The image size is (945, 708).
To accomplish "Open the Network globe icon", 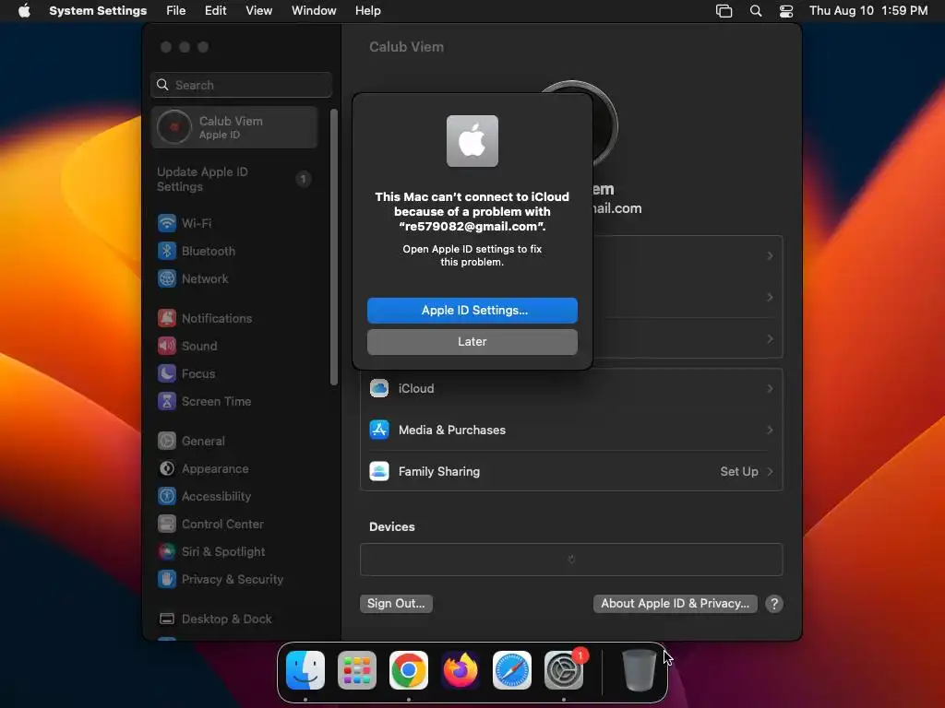I will pyautogui.click(x=167, y=278).
